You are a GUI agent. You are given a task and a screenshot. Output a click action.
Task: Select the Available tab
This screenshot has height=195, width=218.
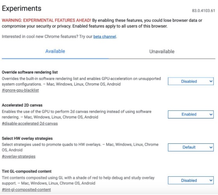(55, 51)
